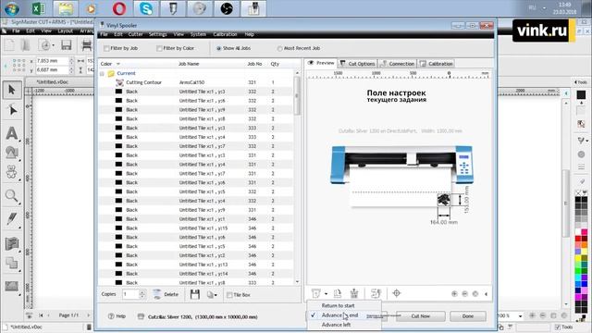Image resolution: width=592 pixels, height=333 pixels.
Task: Click the Cut Now button
Action: click(x=421, y=316)
